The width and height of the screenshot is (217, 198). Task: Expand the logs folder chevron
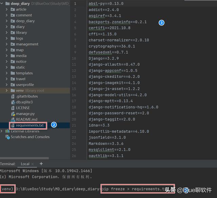(x=6, y=38)
